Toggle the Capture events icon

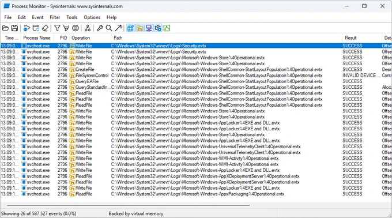point(27,28)
